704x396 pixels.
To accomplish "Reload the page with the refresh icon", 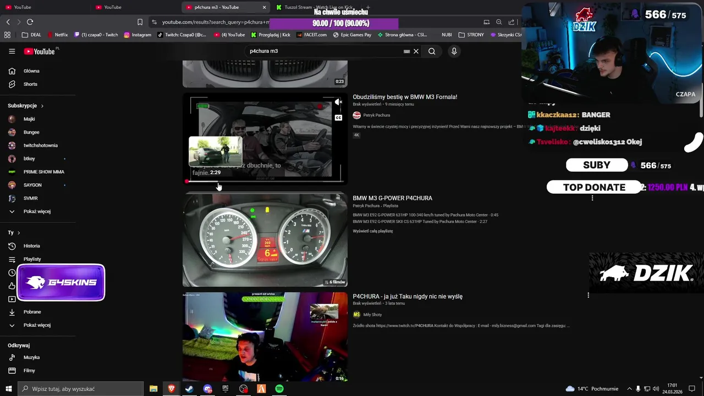I will pyautogui.click(x=30, y=22).
